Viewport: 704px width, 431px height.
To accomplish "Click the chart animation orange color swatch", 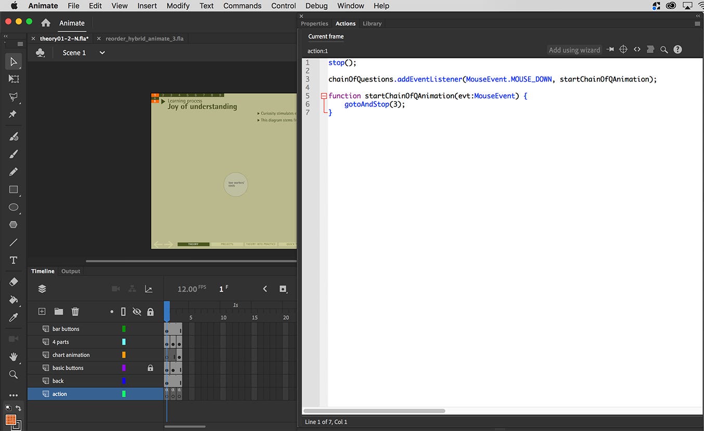I will 124,355.
